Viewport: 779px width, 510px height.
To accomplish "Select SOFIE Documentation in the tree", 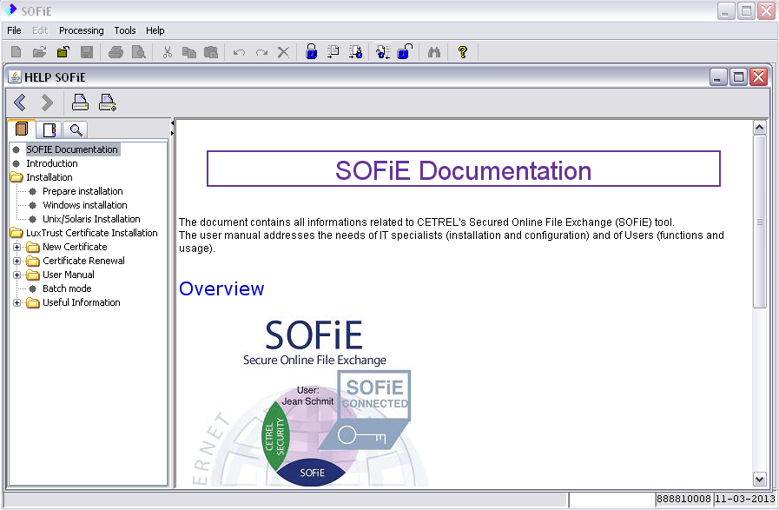I will point(72,149).
